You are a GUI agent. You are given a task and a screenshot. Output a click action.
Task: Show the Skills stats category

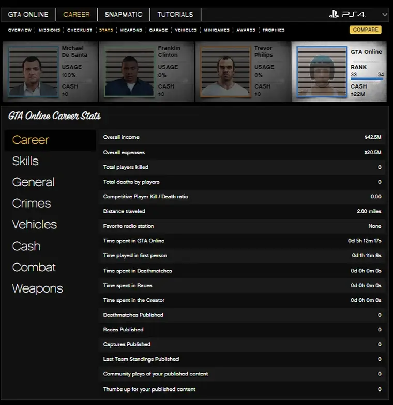click(x=25, y=161)
